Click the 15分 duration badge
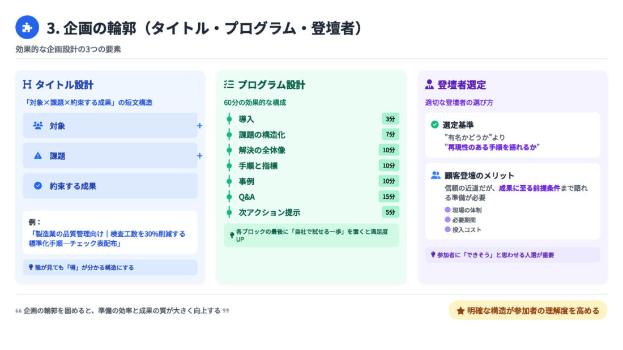623x350 pixels. pos(389,197)
